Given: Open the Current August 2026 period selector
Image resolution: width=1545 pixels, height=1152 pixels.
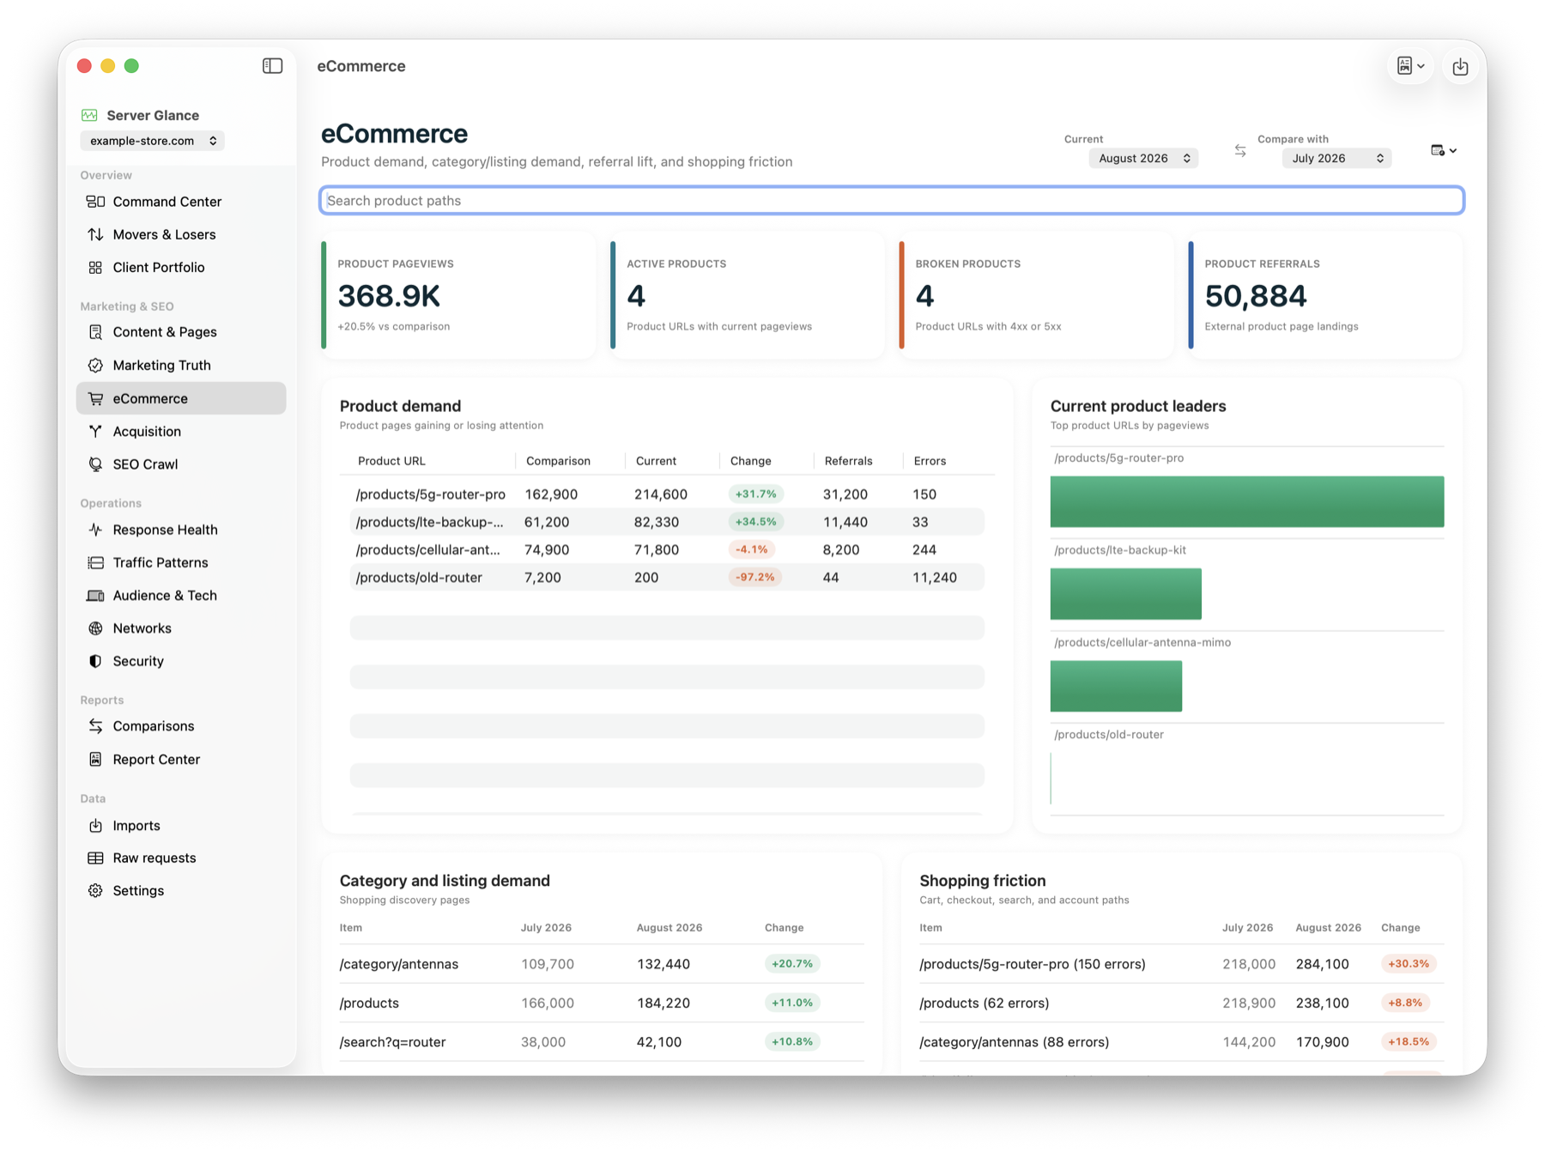Looking at the screenshot, I should click(x=1143, y=158).
